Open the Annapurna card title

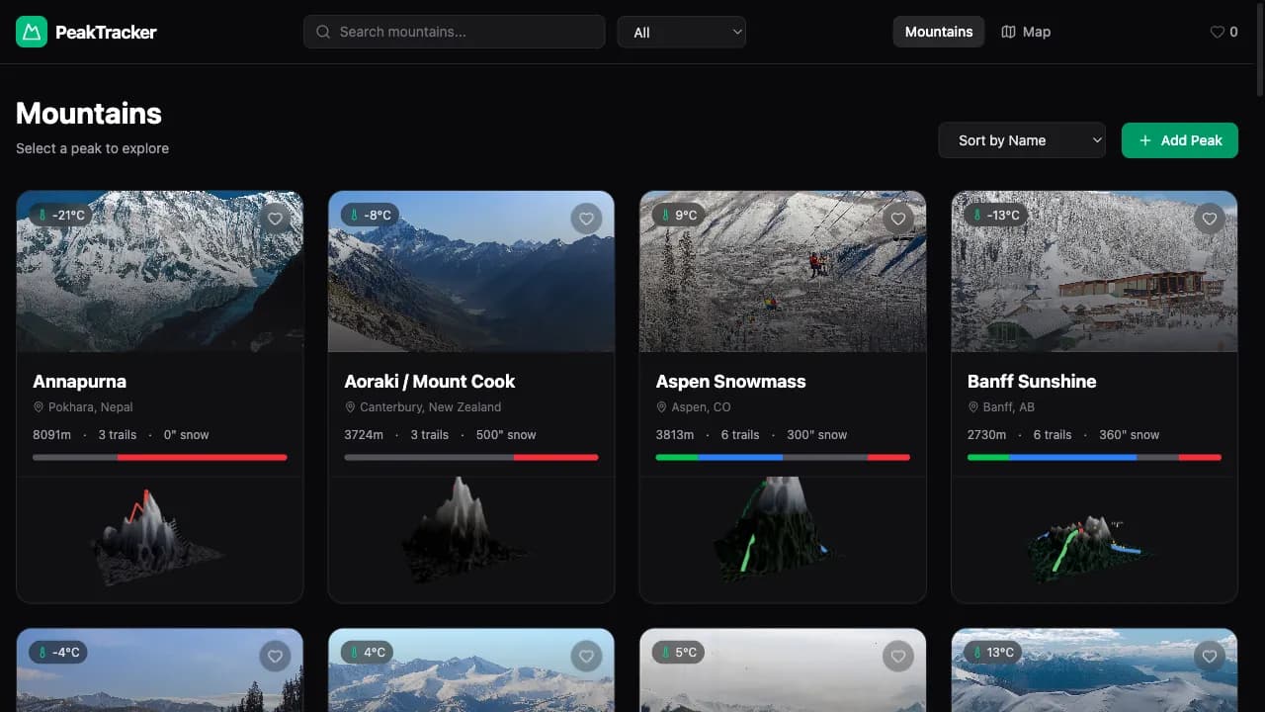coord(79,381)
